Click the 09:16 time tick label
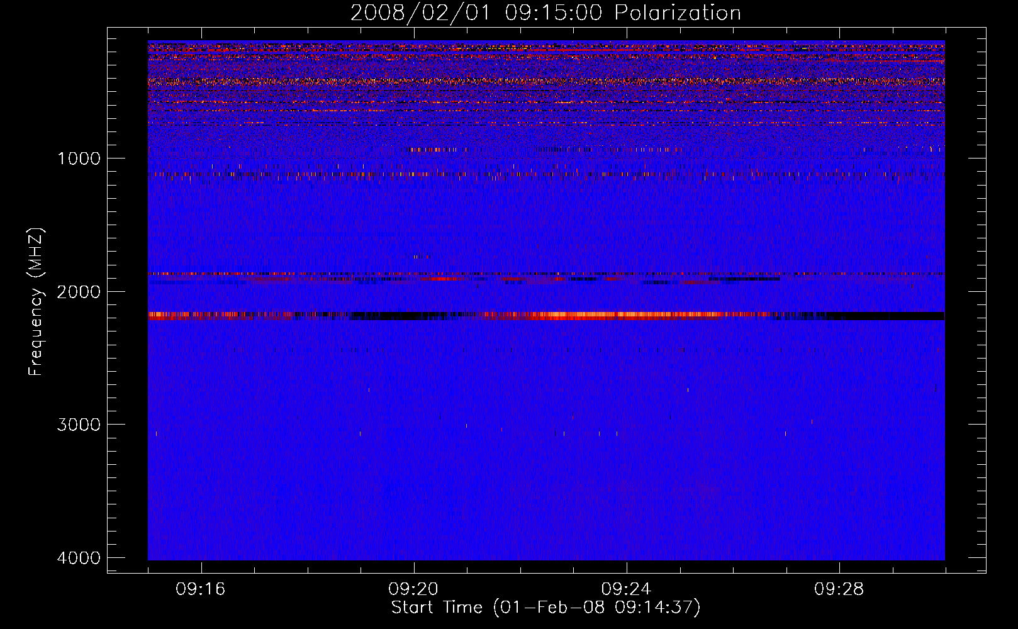Viewport: 1018px width, 629px height. tap(201, 589)
